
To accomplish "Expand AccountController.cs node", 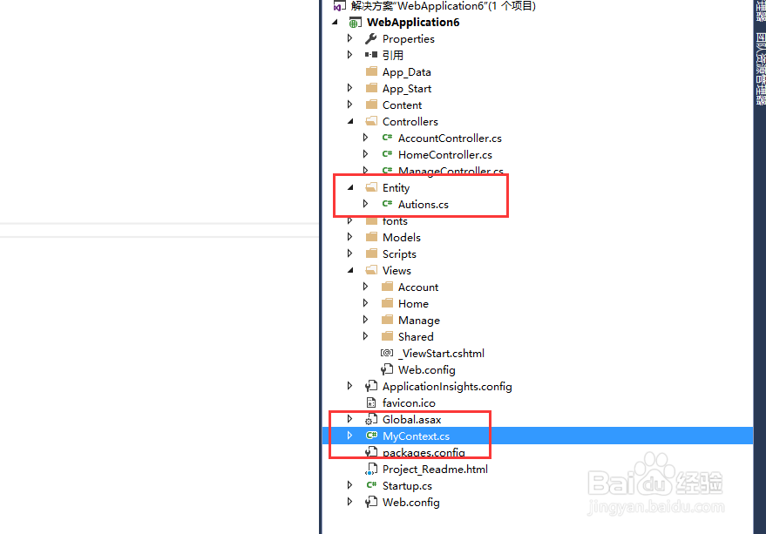I will click(x=365, y=138).
